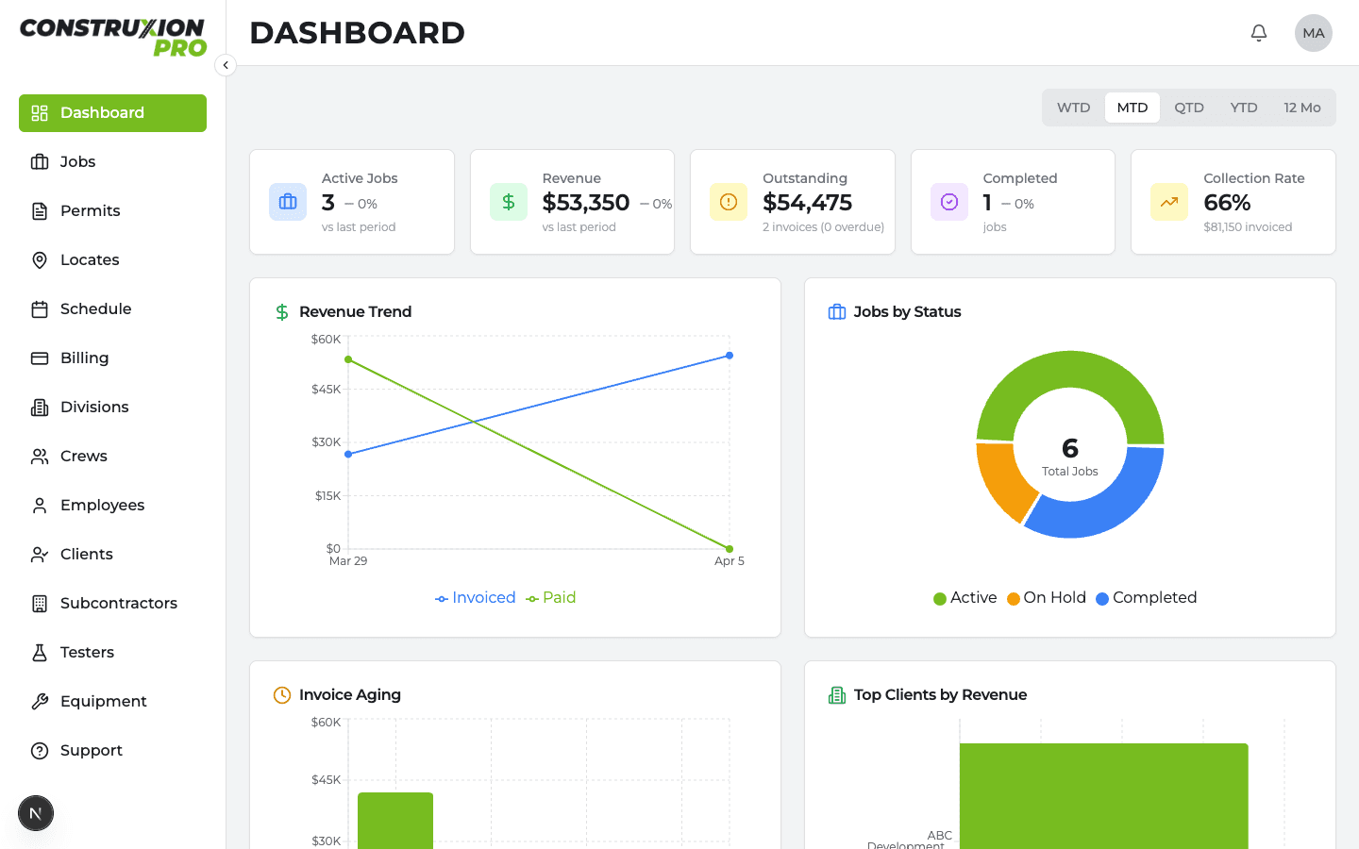This screenshot has height=849, width=1359.
Task: Click the Invoice Aging clock icon
Action: [282, 695]
